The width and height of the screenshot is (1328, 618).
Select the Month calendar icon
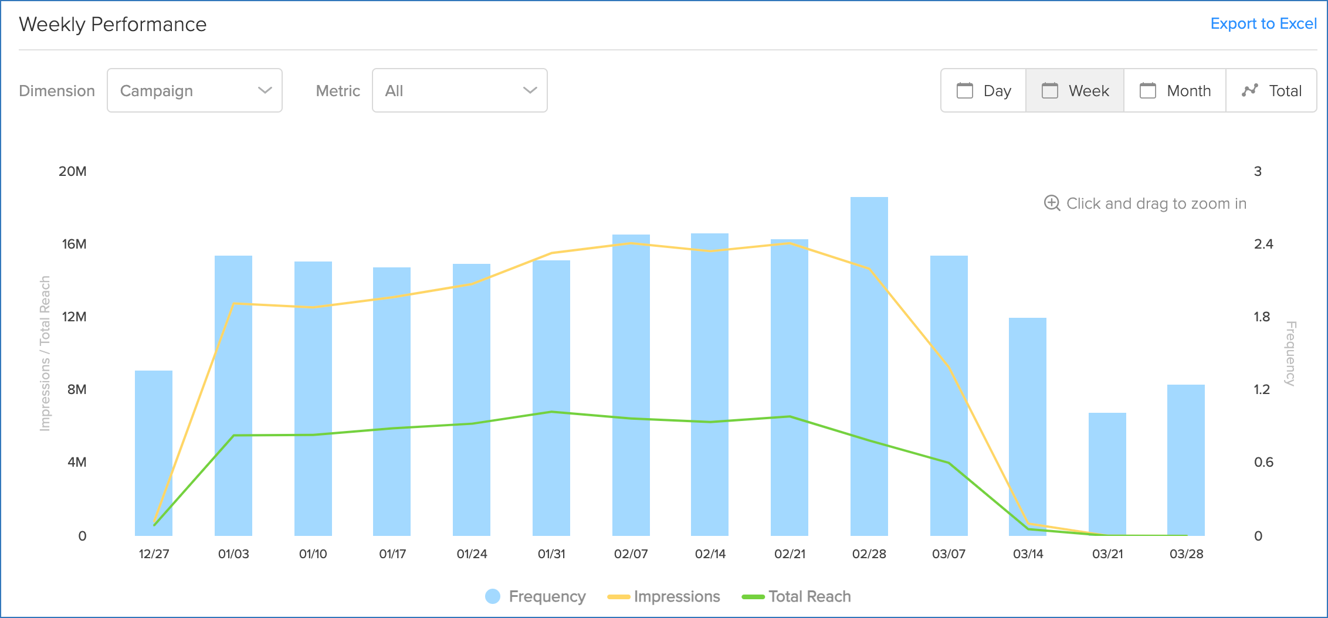click(x=1148, y=91)
